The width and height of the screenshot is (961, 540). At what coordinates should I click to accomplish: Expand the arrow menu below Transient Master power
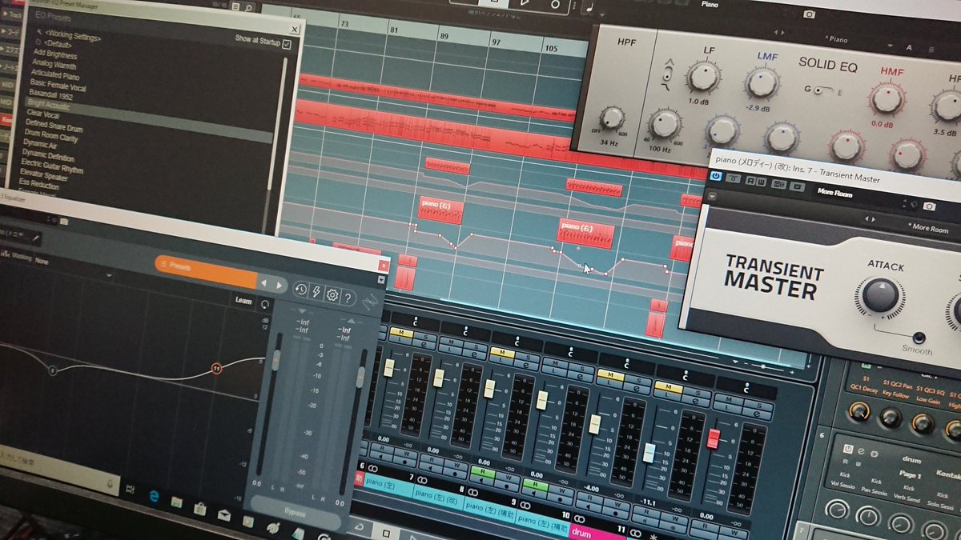point(713,194)
